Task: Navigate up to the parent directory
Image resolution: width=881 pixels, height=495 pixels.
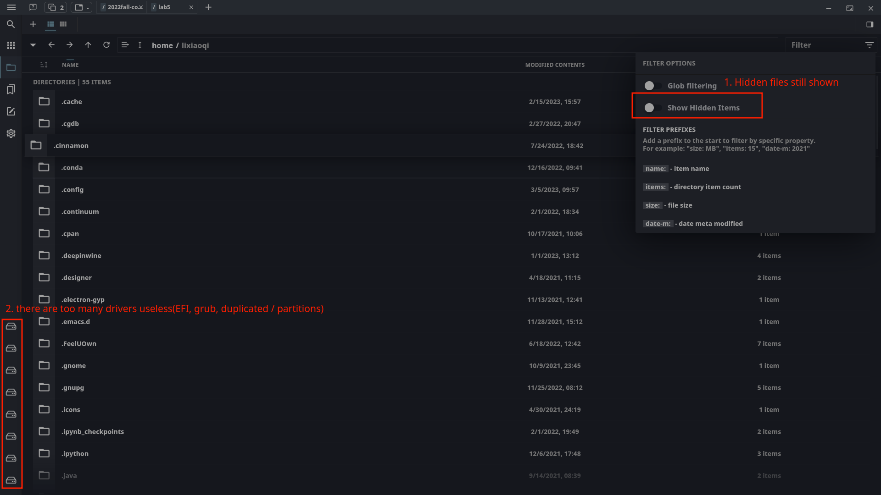Action: click(x=88, y=45)
